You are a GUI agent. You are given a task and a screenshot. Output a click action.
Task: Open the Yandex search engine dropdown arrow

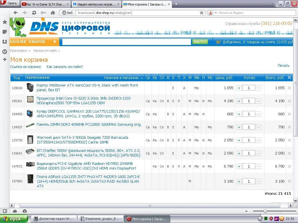click(x=216, y=13)
